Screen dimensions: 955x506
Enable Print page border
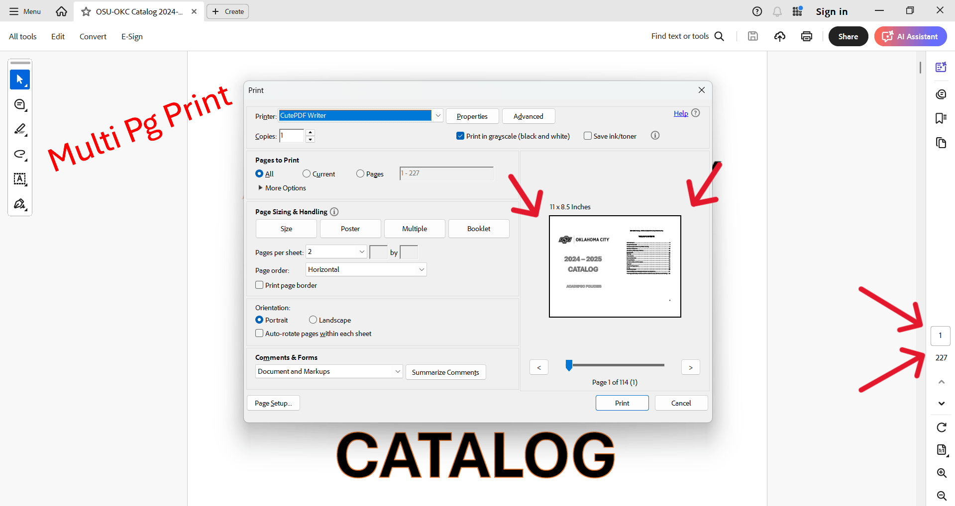pyautogui.click(x=259, y=285)
